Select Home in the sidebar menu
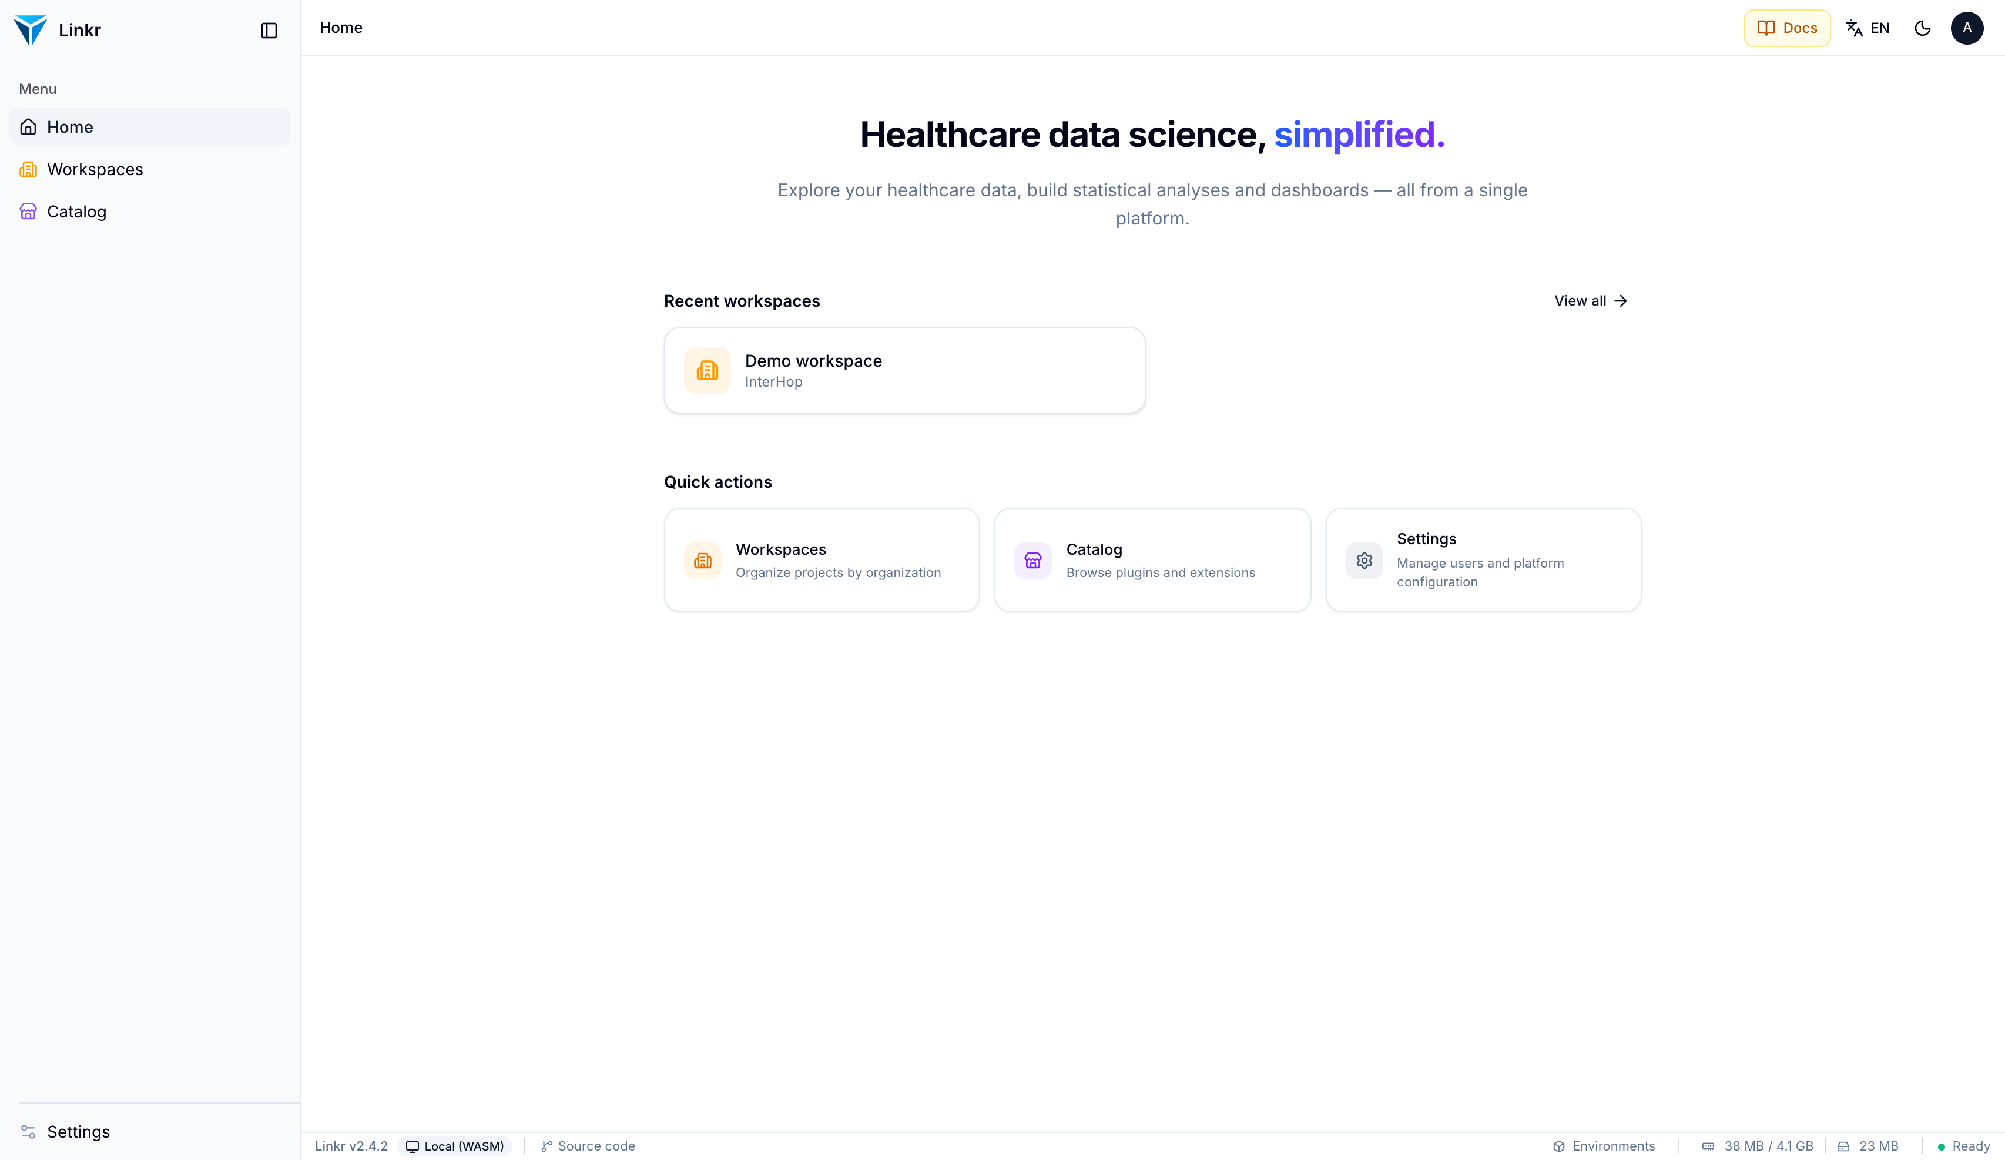Image resolution: width=2005 pixels, height=1160 pixels. [150, 126]
